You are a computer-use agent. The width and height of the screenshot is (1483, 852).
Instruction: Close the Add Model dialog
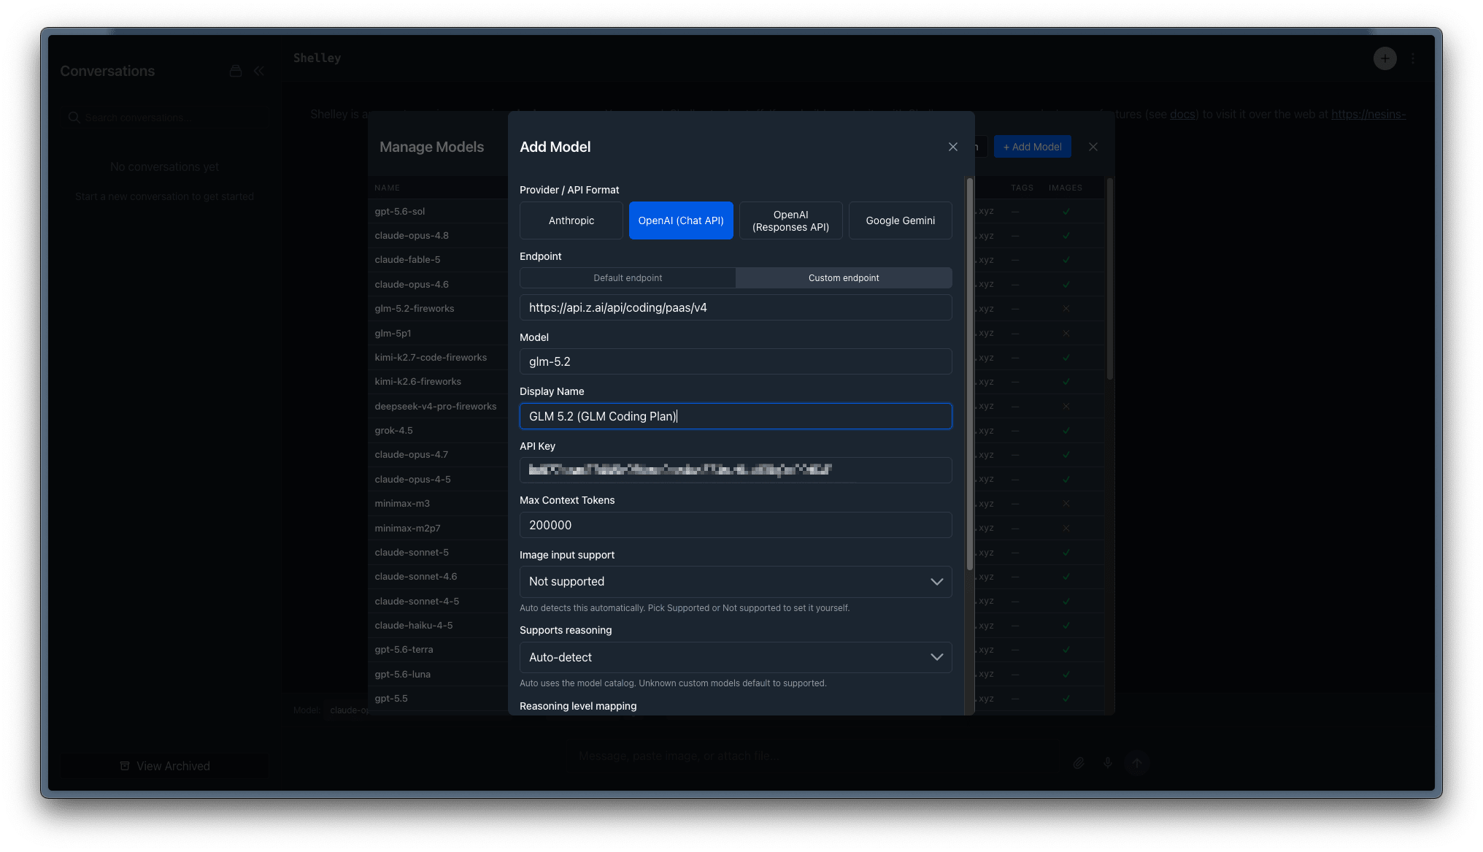pyautogui.click(x=952, y=147)
